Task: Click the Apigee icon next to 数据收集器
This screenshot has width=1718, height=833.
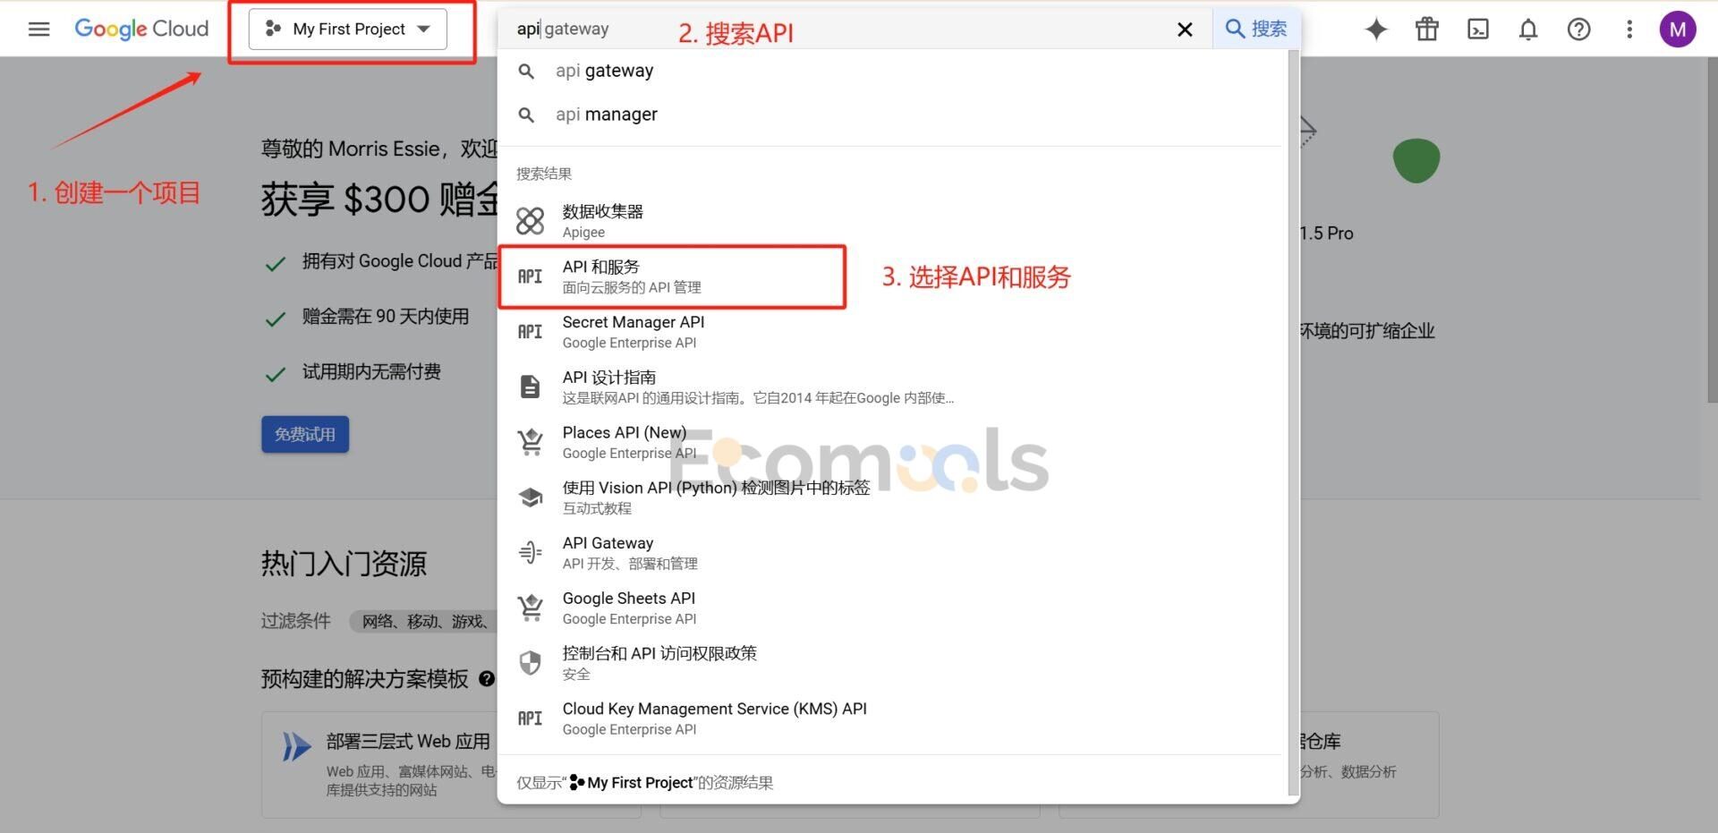Action: pos(530,221)
